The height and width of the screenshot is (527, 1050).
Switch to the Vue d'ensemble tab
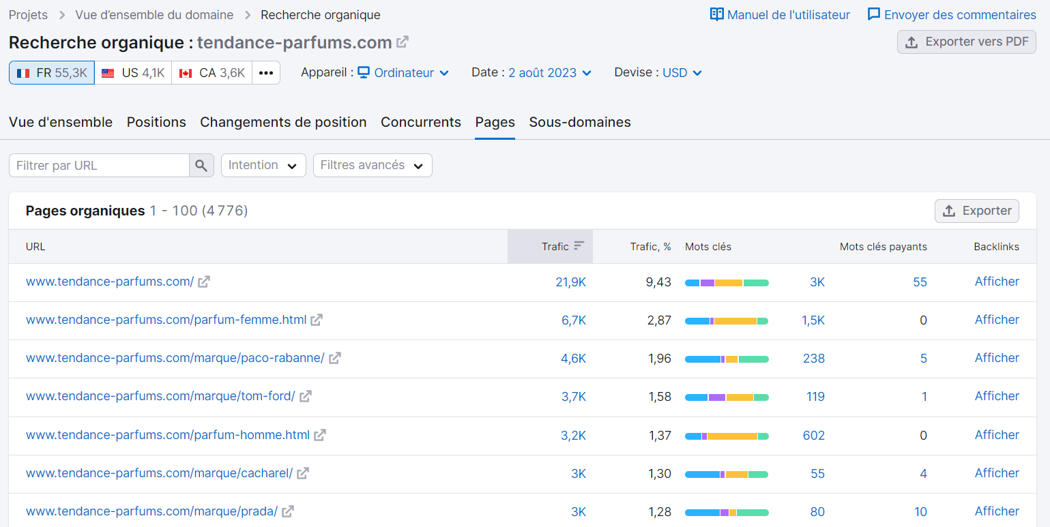(61, 122)
